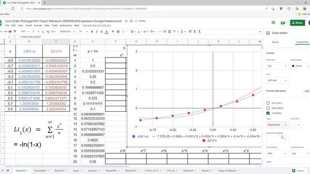
Task: Click the add sheet plus icon
Action: pos(3,171)
